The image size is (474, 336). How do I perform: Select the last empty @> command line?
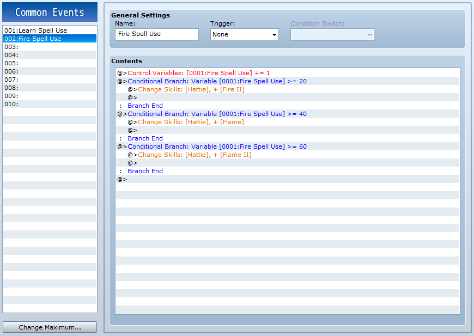(288, 179)
